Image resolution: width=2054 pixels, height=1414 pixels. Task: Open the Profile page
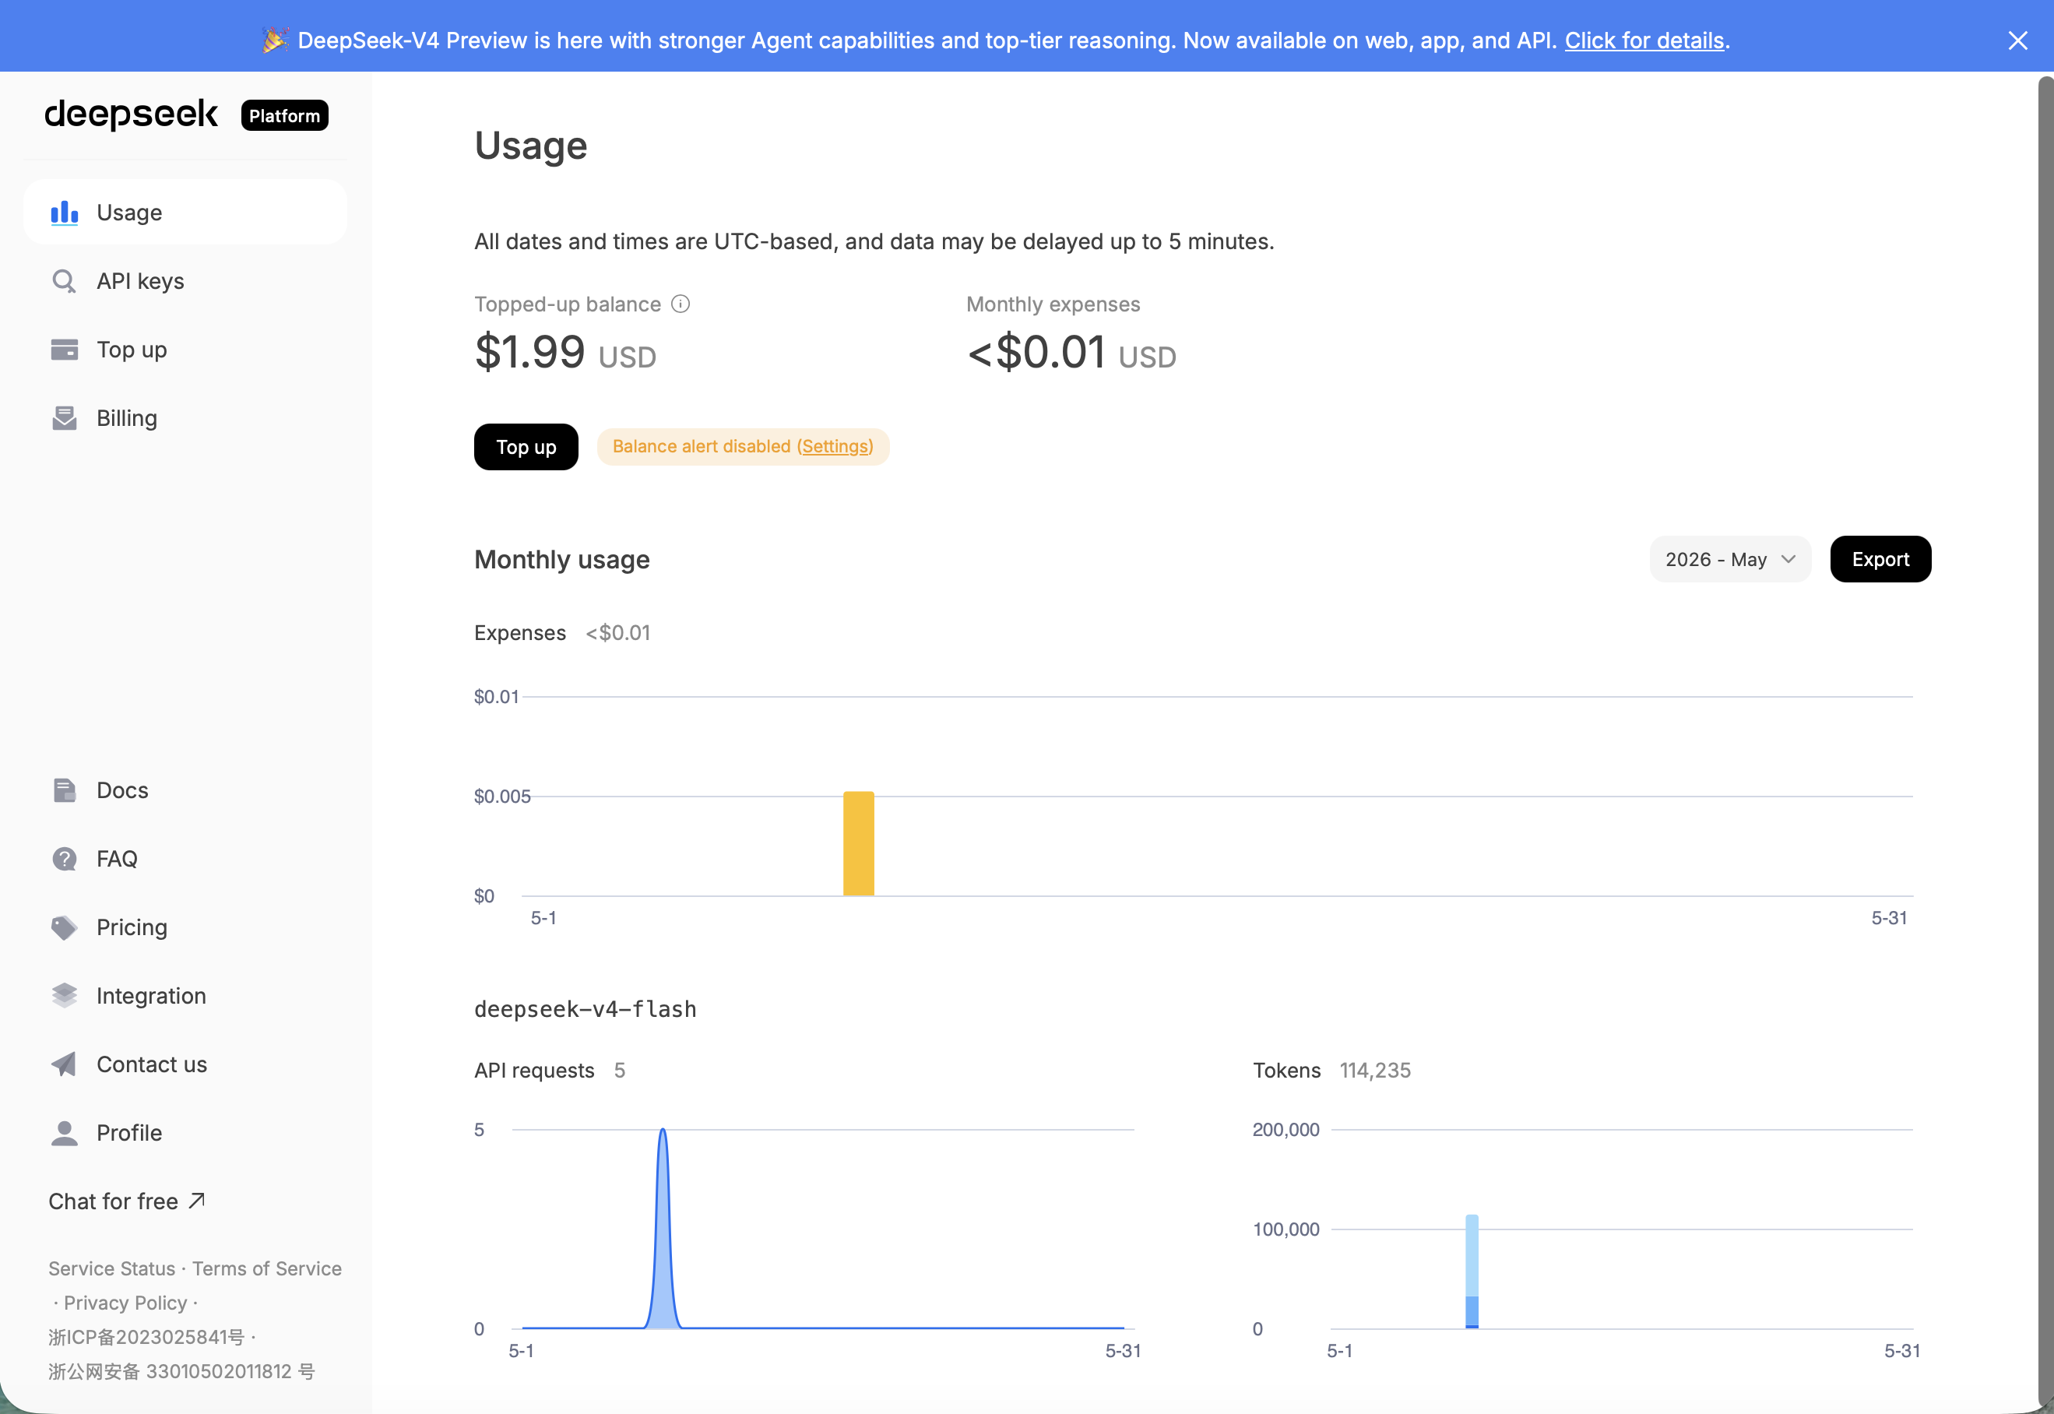coord(185,1133)
